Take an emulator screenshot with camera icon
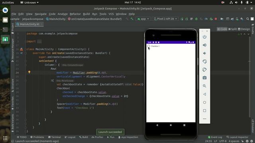 pos(204,78)
